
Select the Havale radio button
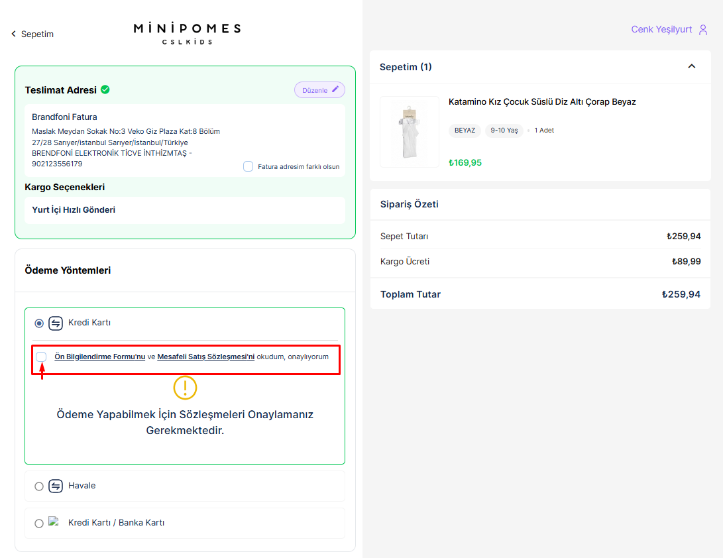click(39, 486)
